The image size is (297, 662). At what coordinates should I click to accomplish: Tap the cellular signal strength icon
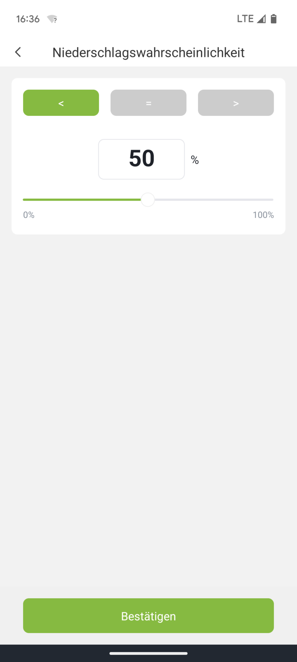261,19
